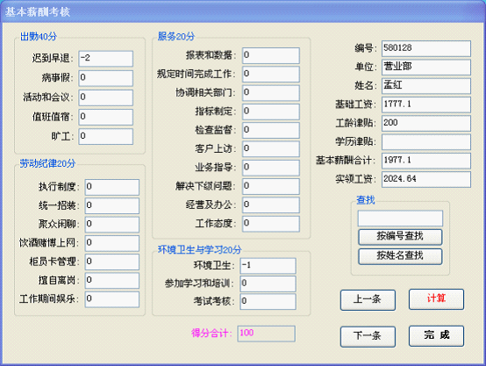Image resolution: width=486 pixels, height=366 pixels.
Task: Click the 按姓名查找 button
Action: [x=400, y=256]
